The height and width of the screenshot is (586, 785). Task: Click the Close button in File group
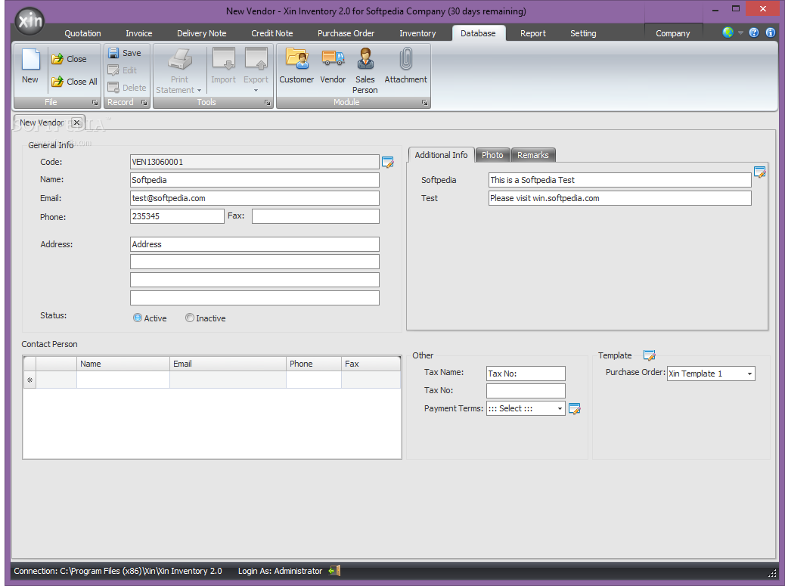pos(69,59)
